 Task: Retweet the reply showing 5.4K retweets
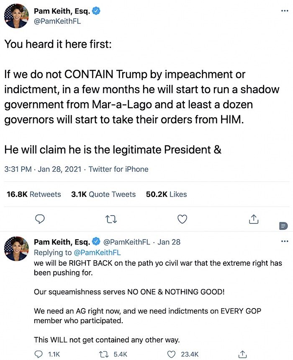(x=113, y=354)
